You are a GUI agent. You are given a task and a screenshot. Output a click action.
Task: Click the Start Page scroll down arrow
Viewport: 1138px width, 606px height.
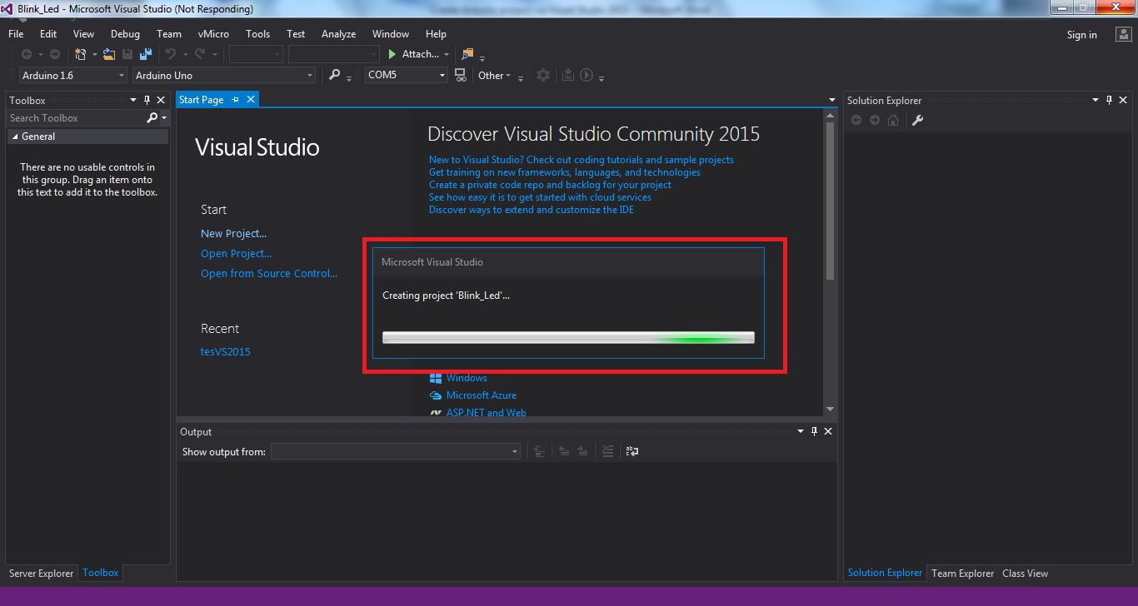click(830, 409)
